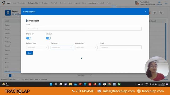170x95 pixels.
Task: Open the Team Talk menu item
Action: (54, 3)
